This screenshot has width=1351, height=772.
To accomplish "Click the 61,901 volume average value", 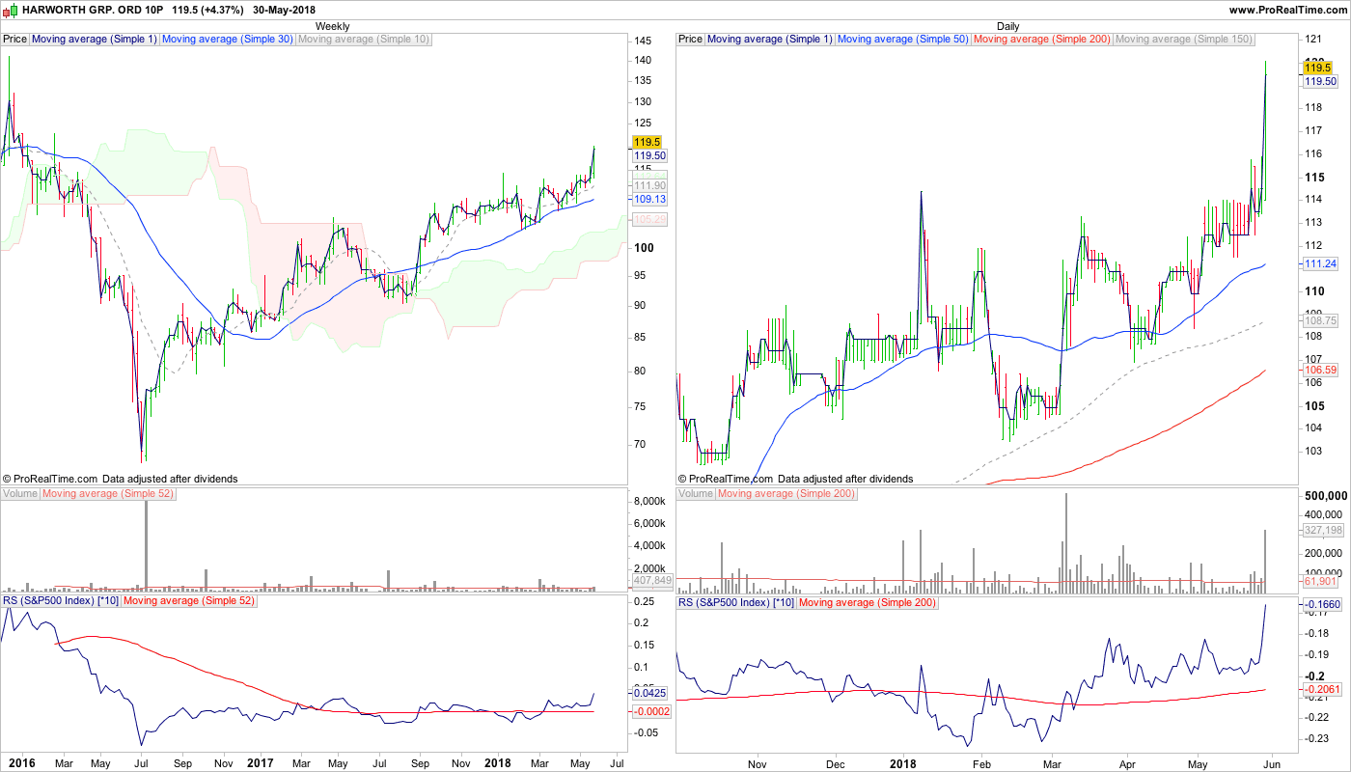I will pos(1321,582).
